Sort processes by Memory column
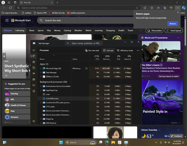The width and height of the screenshot is (187, 146). tap(105, 58)
